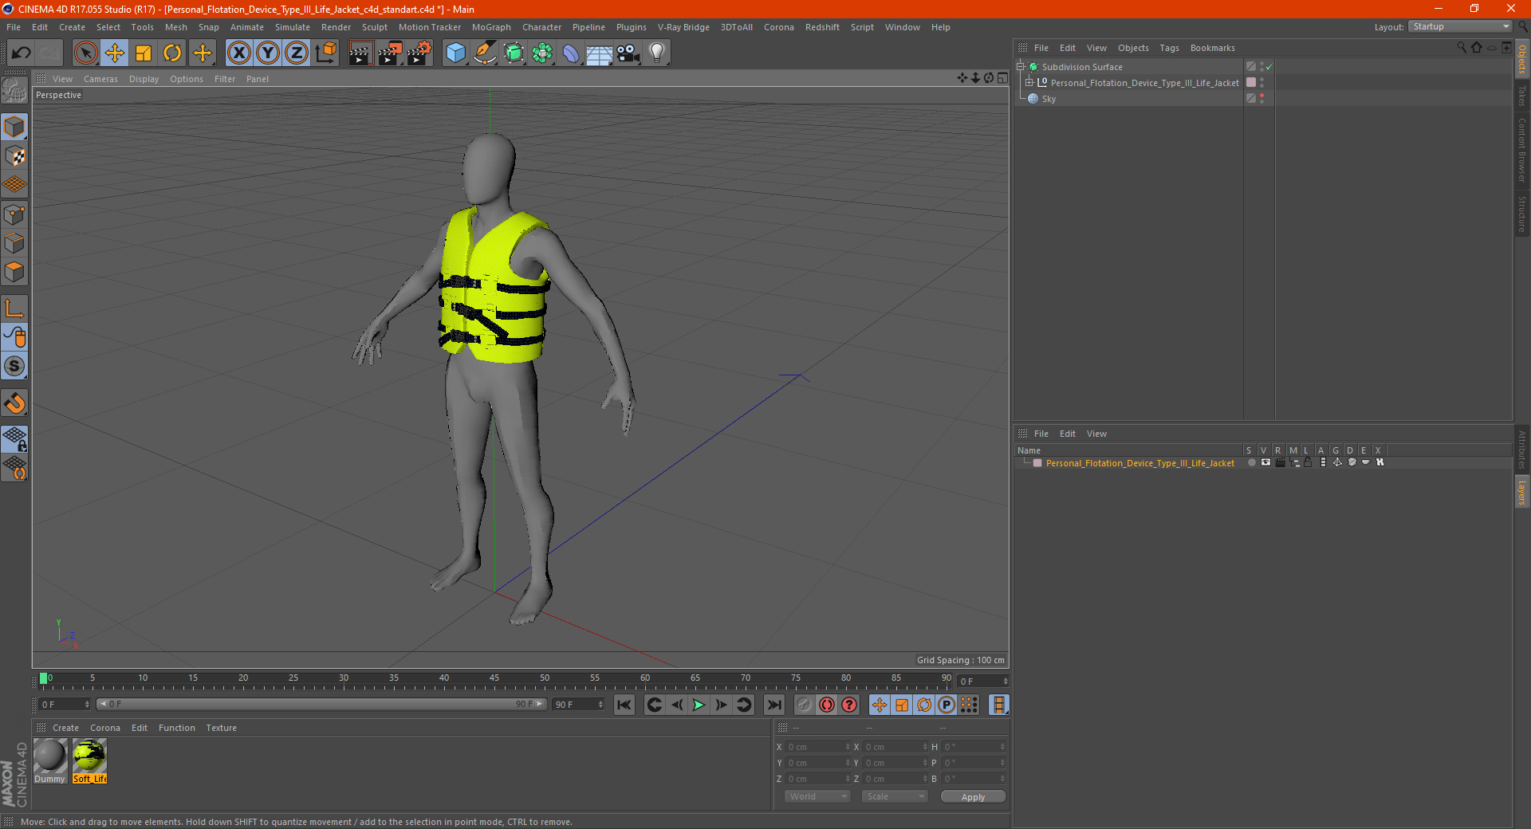
Task: Enable the Axis mode icon
Action: [14, 309]
